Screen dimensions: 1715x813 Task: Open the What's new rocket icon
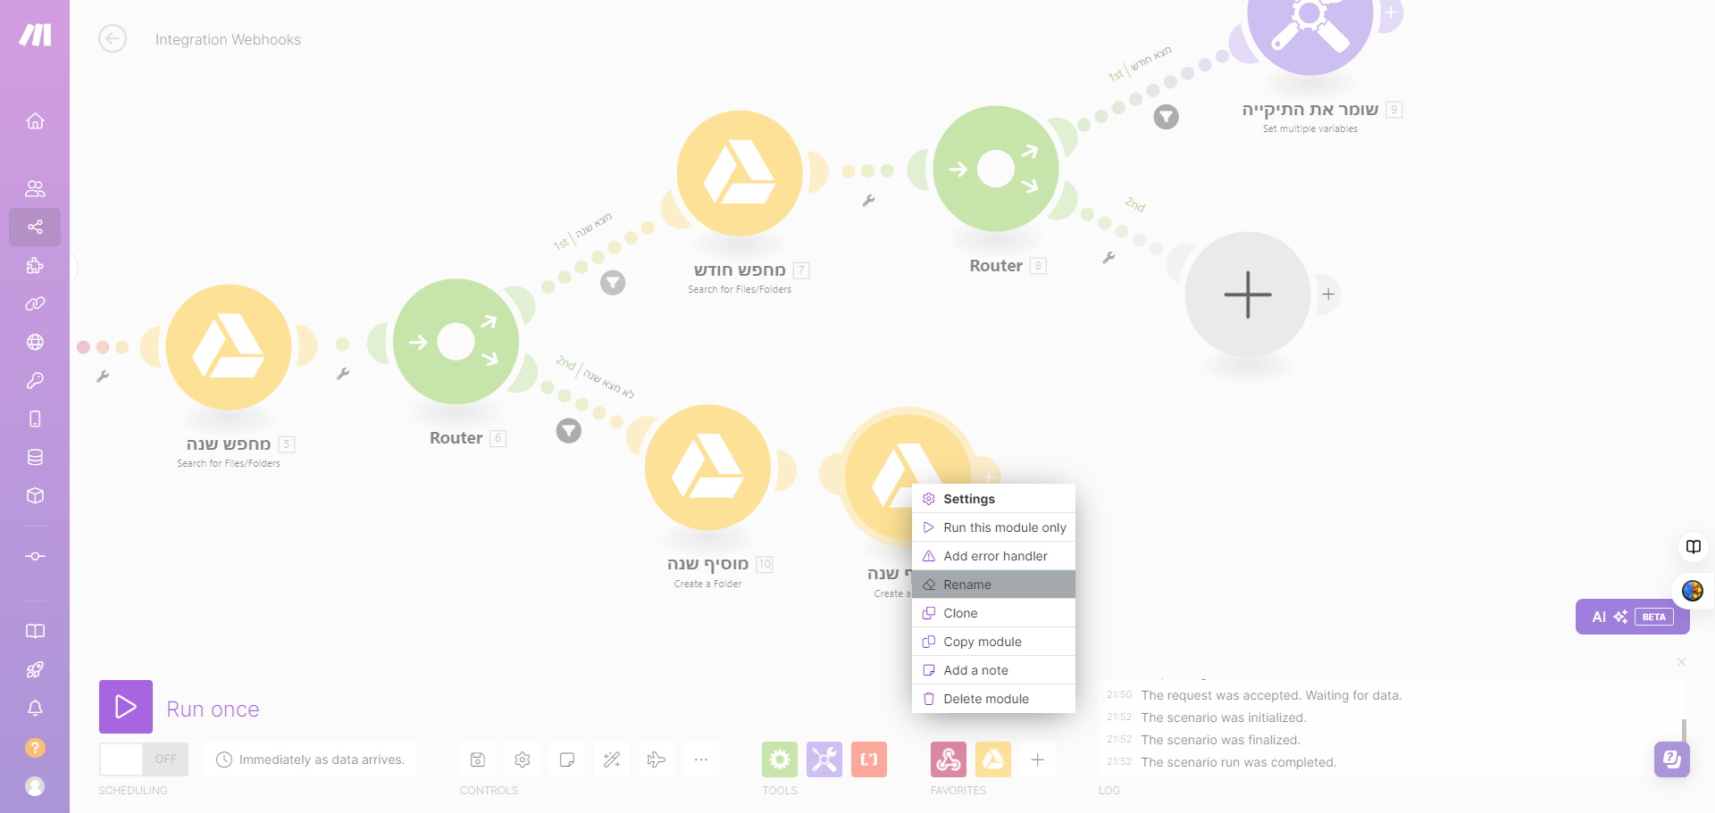35,669
